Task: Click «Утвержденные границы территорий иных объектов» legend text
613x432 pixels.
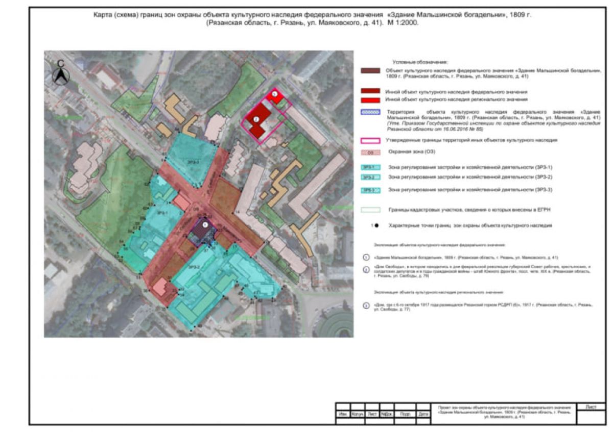Action: coord(473,140)
